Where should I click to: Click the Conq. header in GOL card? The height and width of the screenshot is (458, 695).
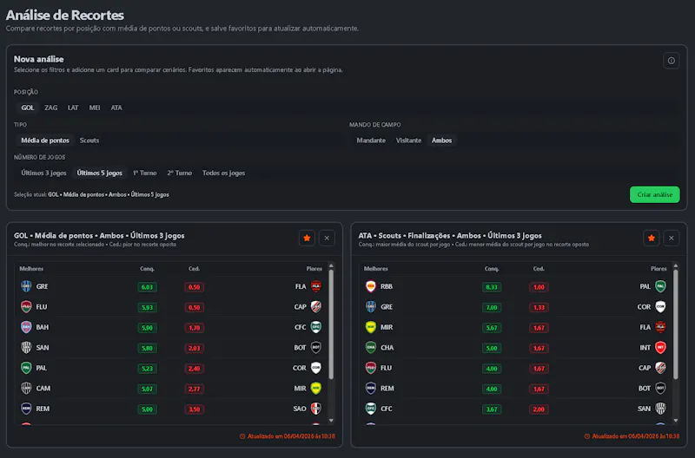(147, 269)
